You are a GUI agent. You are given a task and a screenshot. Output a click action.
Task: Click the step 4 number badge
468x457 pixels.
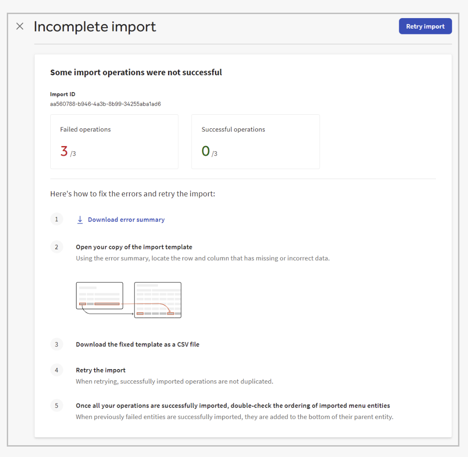57,370
